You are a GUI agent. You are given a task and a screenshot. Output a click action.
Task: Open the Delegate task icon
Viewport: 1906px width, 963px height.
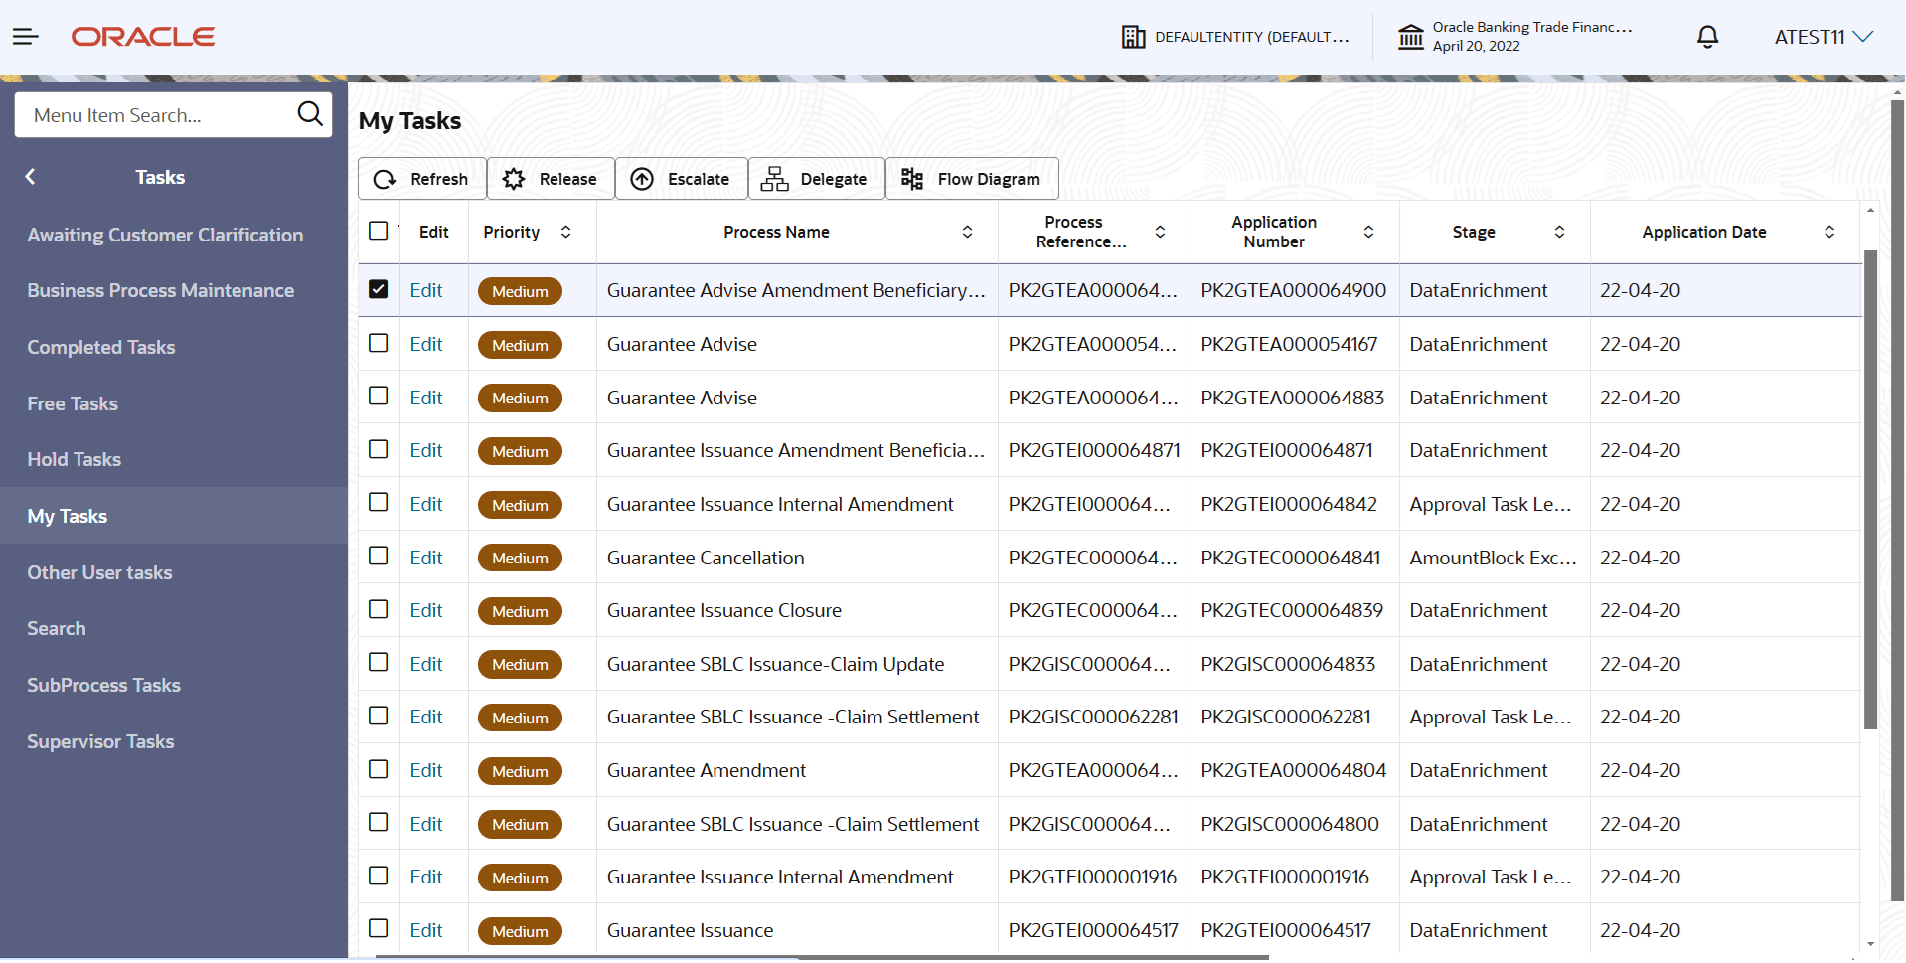775,179
